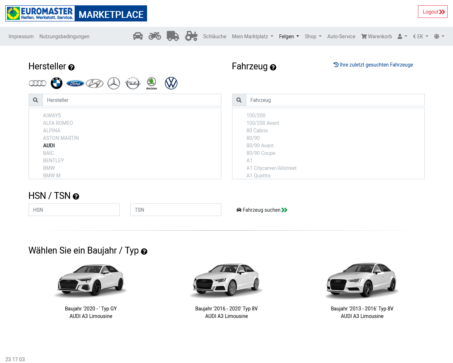
Task: Open help for HSN / TSN
Action: click(x=76, y=196)
